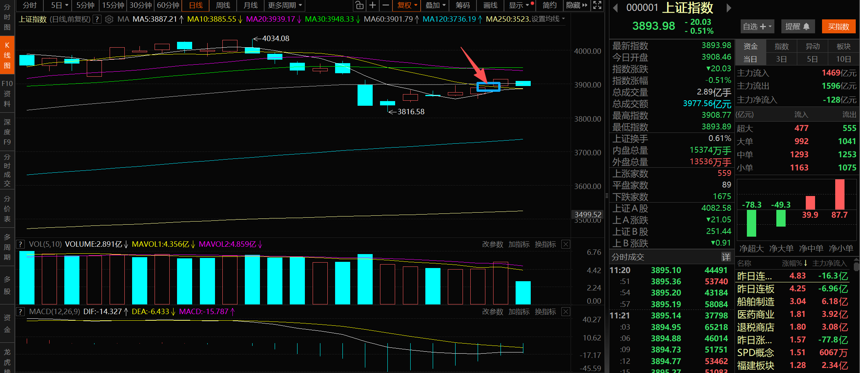Screen dimensions: 860x373
Task: Open 多股 in the sidebar
Action: tap(7, 285)
